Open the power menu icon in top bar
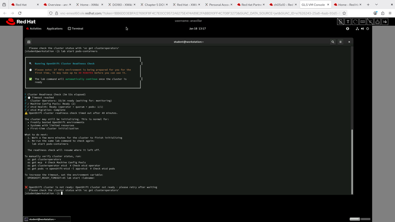This screenshot has height=222, width=395. pos(368,29)
